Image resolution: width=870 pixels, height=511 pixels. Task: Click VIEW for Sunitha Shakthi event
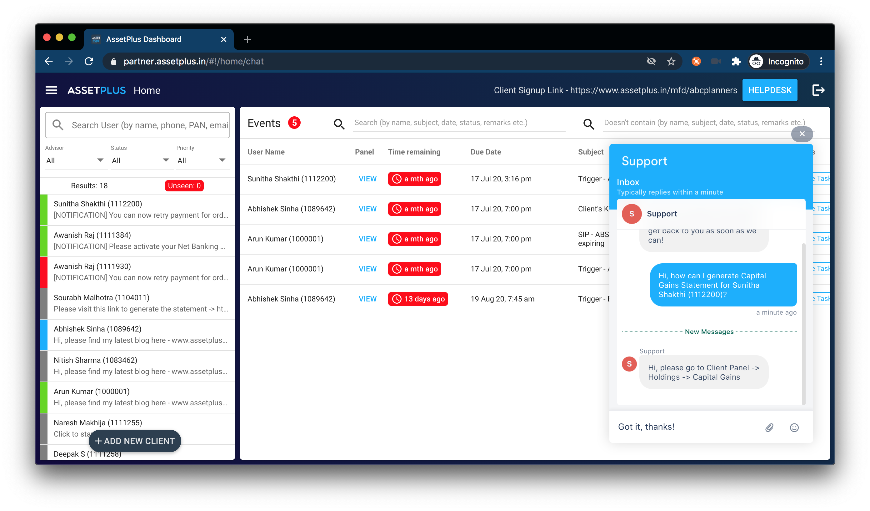367,179
